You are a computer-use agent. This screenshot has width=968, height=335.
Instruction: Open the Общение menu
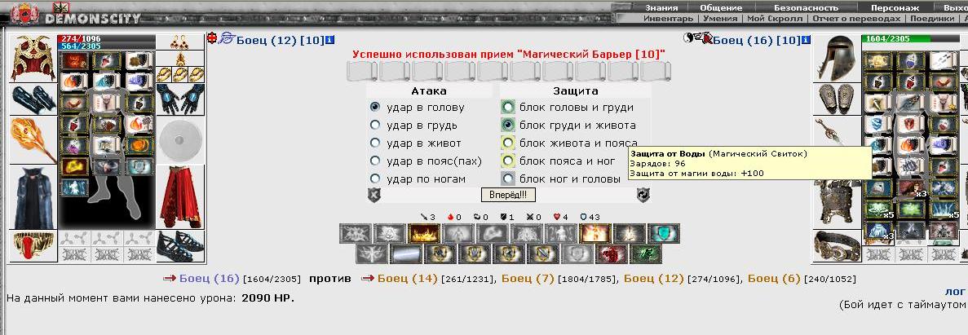click(720, 8)
